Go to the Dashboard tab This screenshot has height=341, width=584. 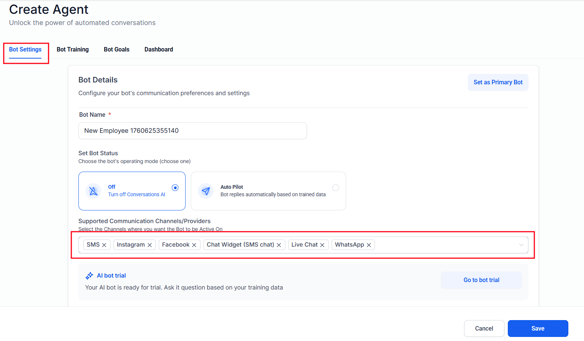[159, 50]
